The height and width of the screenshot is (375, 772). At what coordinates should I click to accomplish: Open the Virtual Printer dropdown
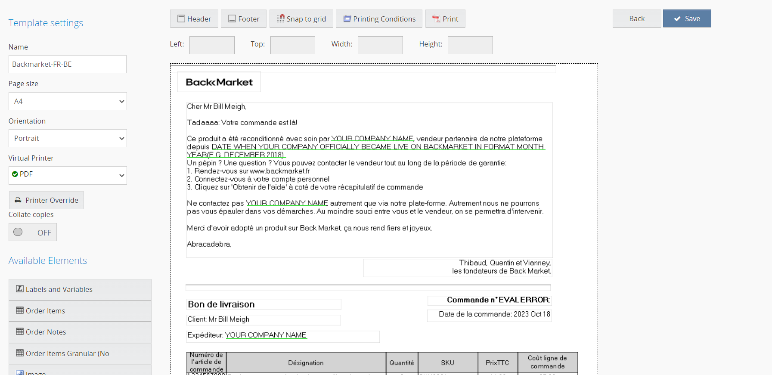(68, 175)
